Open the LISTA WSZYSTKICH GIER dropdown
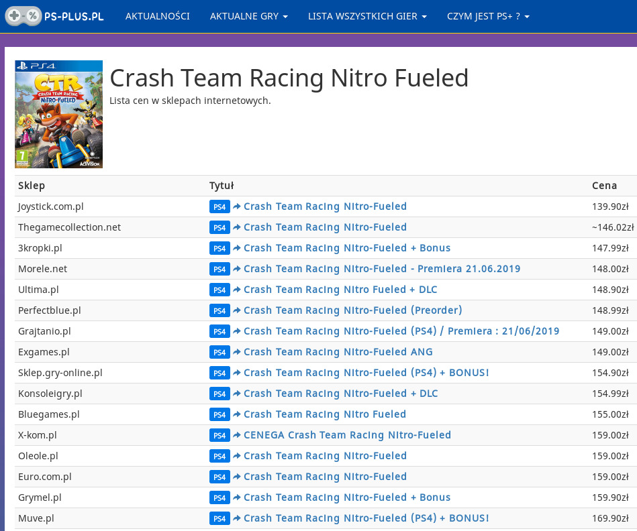Screen dimensions: 637x531 click(x=367, y=16)
